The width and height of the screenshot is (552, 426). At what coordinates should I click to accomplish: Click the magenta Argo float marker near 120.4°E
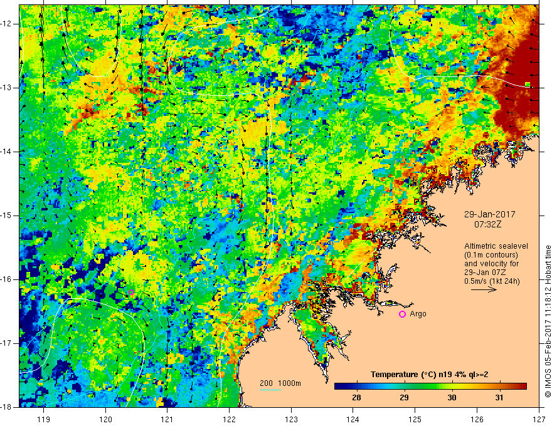131,292
